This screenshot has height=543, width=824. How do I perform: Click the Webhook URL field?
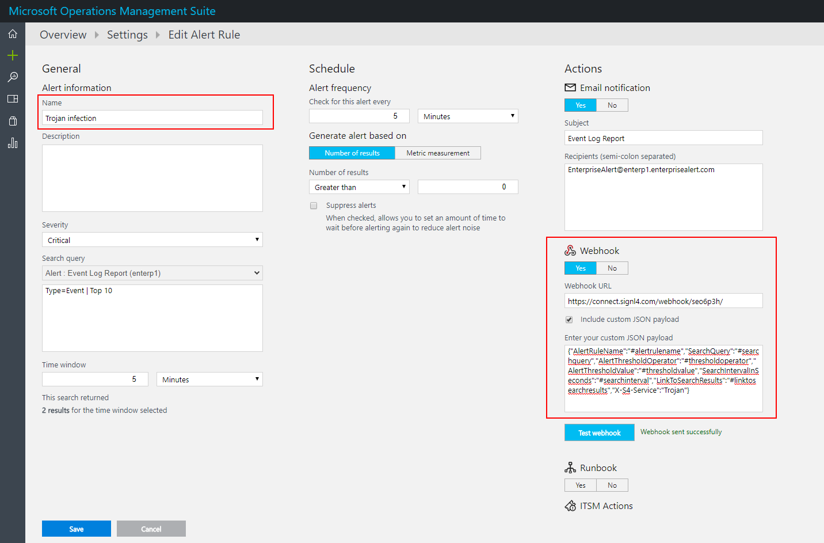click(x=663, y=301)
